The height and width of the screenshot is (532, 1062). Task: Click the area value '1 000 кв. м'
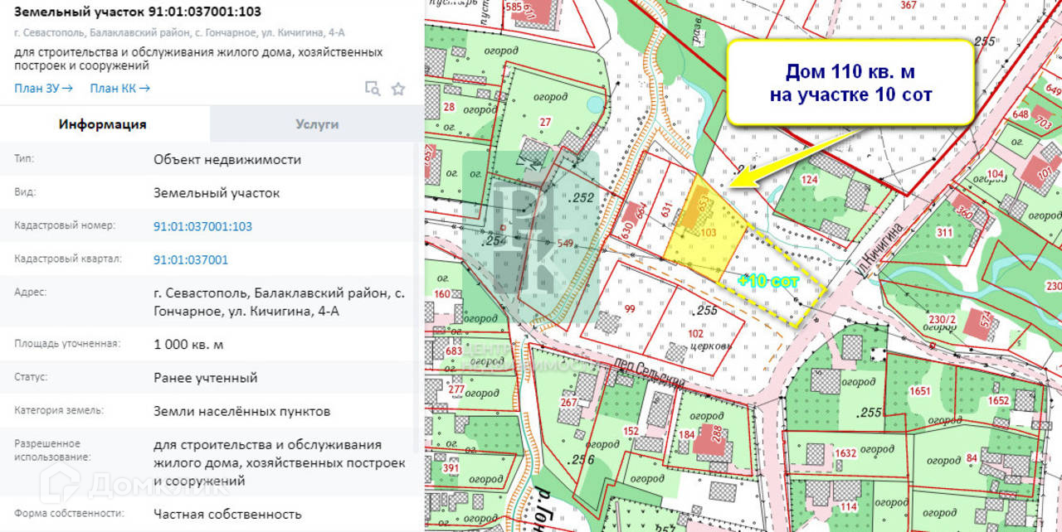click(188, 345)
